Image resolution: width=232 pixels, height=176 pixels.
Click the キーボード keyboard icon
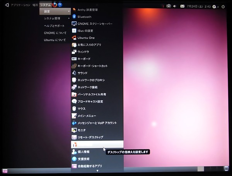tap(74, 59)
